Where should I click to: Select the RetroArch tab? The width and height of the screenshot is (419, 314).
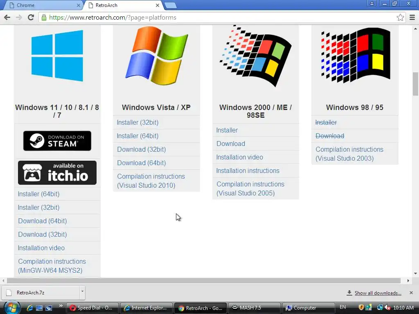(123, 5)
